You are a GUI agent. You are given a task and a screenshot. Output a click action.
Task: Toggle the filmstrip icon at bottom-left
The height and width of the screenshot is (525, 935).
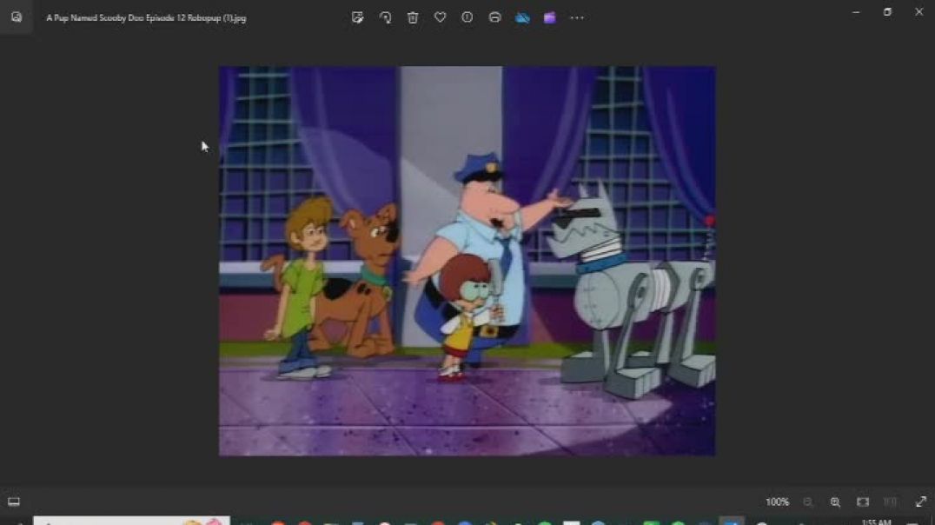[x=14, y=502]
